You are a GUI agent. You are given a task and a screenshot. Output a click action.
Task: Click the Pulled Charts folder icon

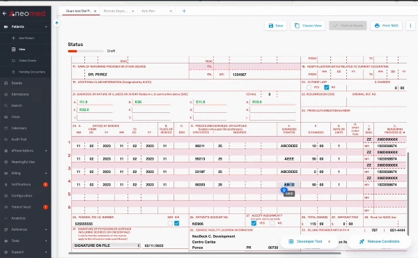tap(13, 61)
